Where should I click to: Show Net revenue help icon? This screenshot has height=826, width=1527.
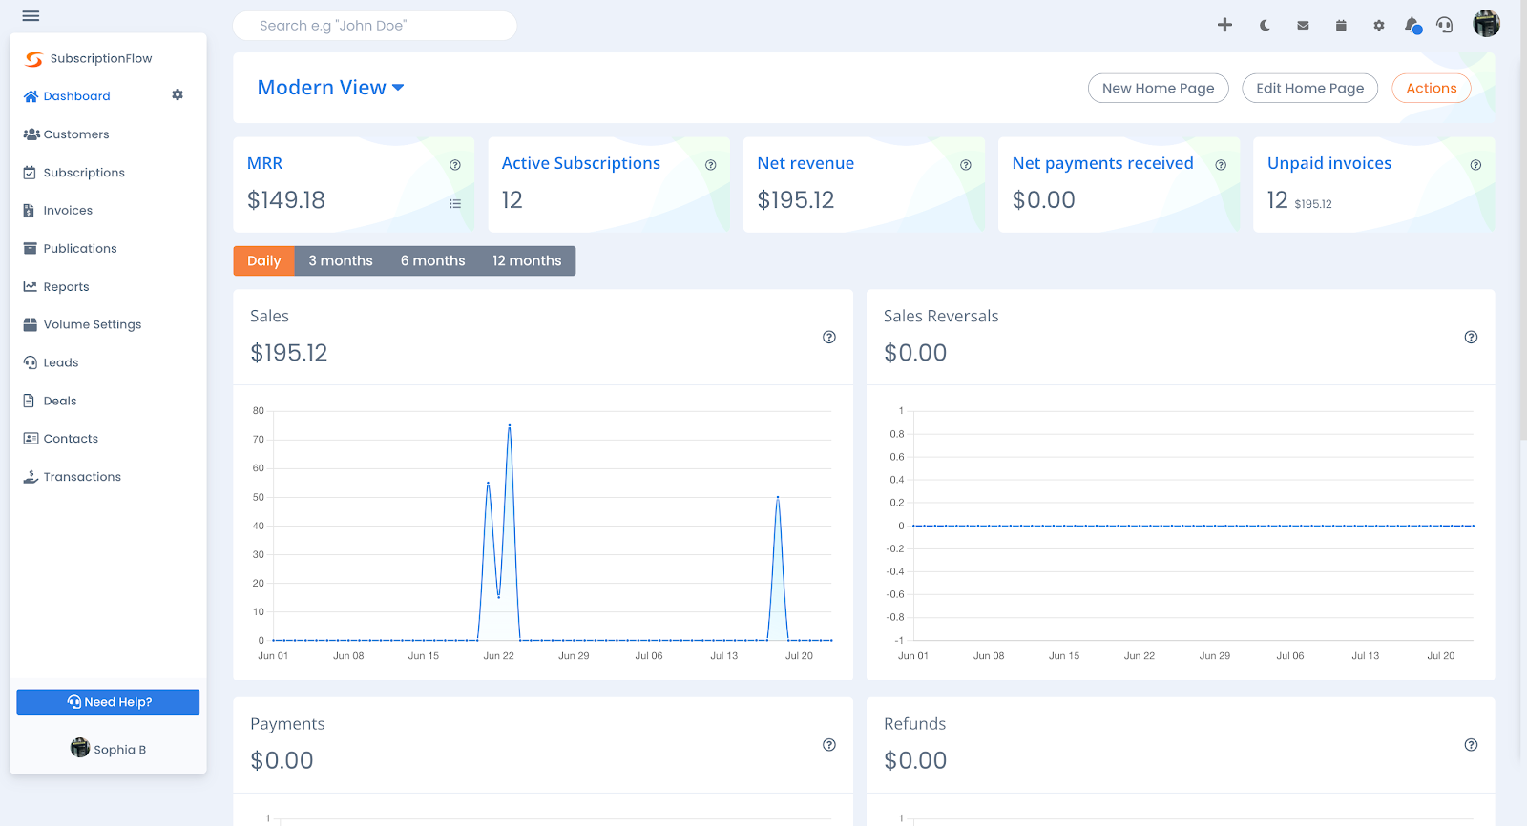pos(966,165)
